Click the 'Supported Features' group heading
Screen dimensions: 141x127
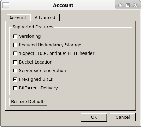(x=33, y=27)
